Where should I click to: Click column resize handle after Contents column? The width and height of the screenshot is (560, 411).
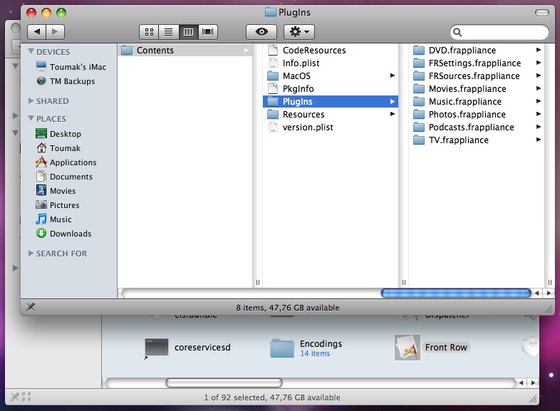point(257,283)
